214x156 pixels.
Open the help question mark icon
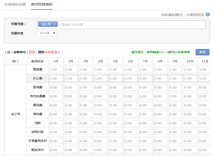(x=208, y=14)
